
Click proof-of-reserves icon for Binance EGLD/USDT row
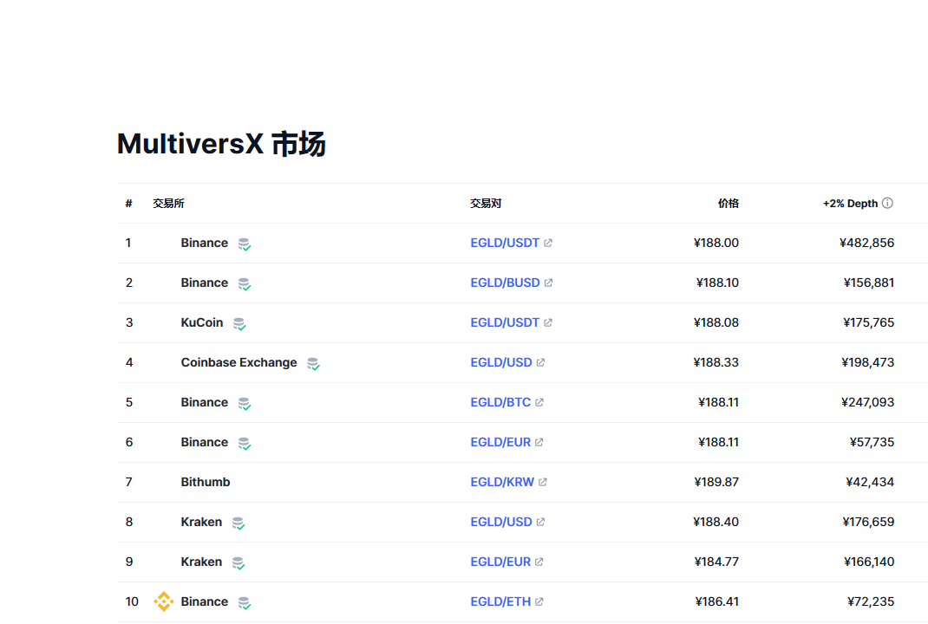pos(244,244)
